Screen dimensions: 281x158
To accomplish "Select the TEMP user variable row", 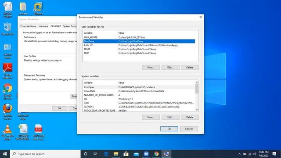I will point(139,49).
